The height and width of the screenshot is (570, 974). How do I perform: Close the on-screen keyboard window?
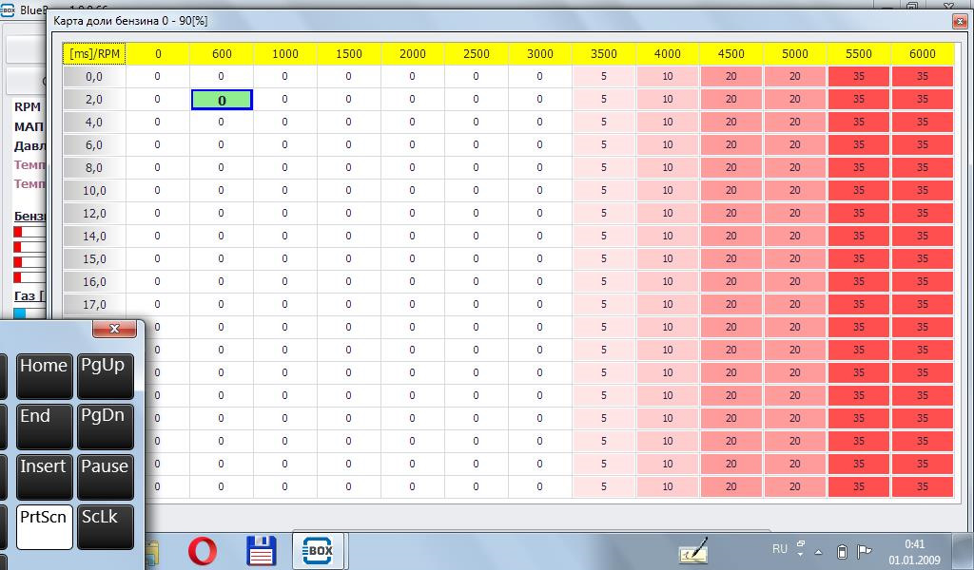tap(114, 329)
